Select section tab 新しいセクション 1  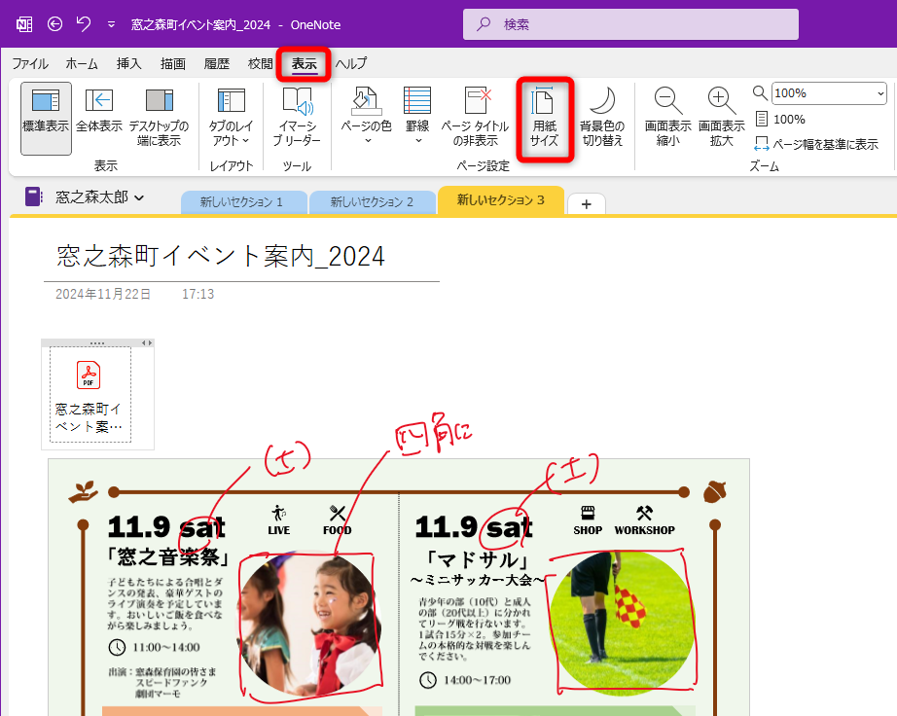coord(243,202)
